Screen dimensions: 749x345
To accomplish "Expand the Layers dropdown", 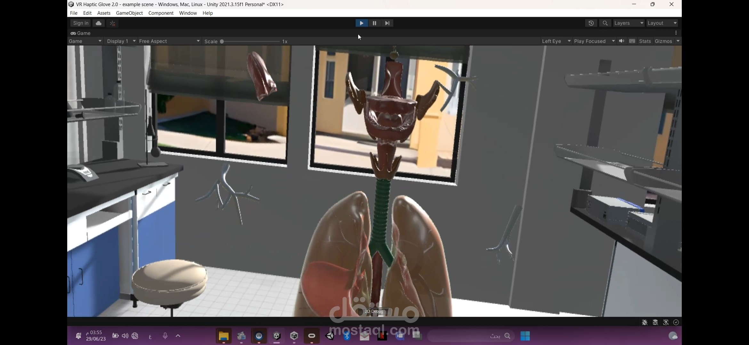I will (x=629, y=23).
